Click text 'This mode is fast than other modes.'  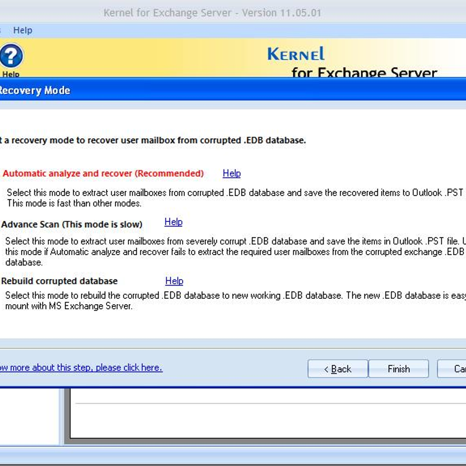click(x=74, y=203)
